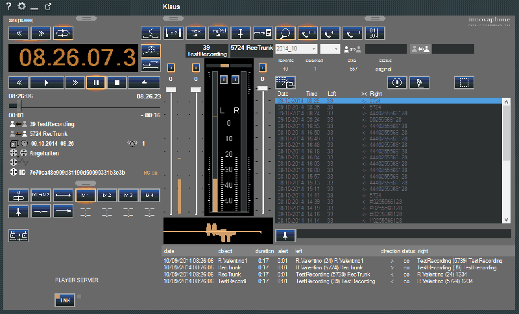Screen dimensions: 519x314
Task: Click scrollbar up arrow in records list
Action: [x=506, y=102]
